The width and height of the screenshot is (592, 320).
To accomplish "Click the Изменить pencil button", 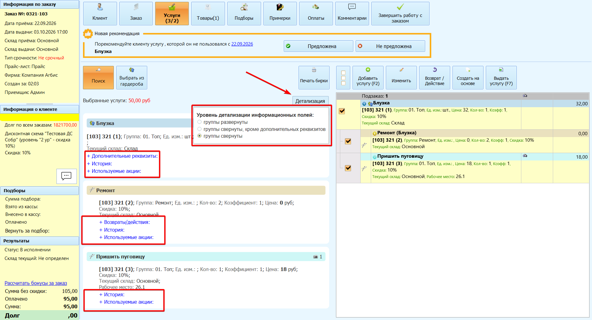I will tap(401, 78).
